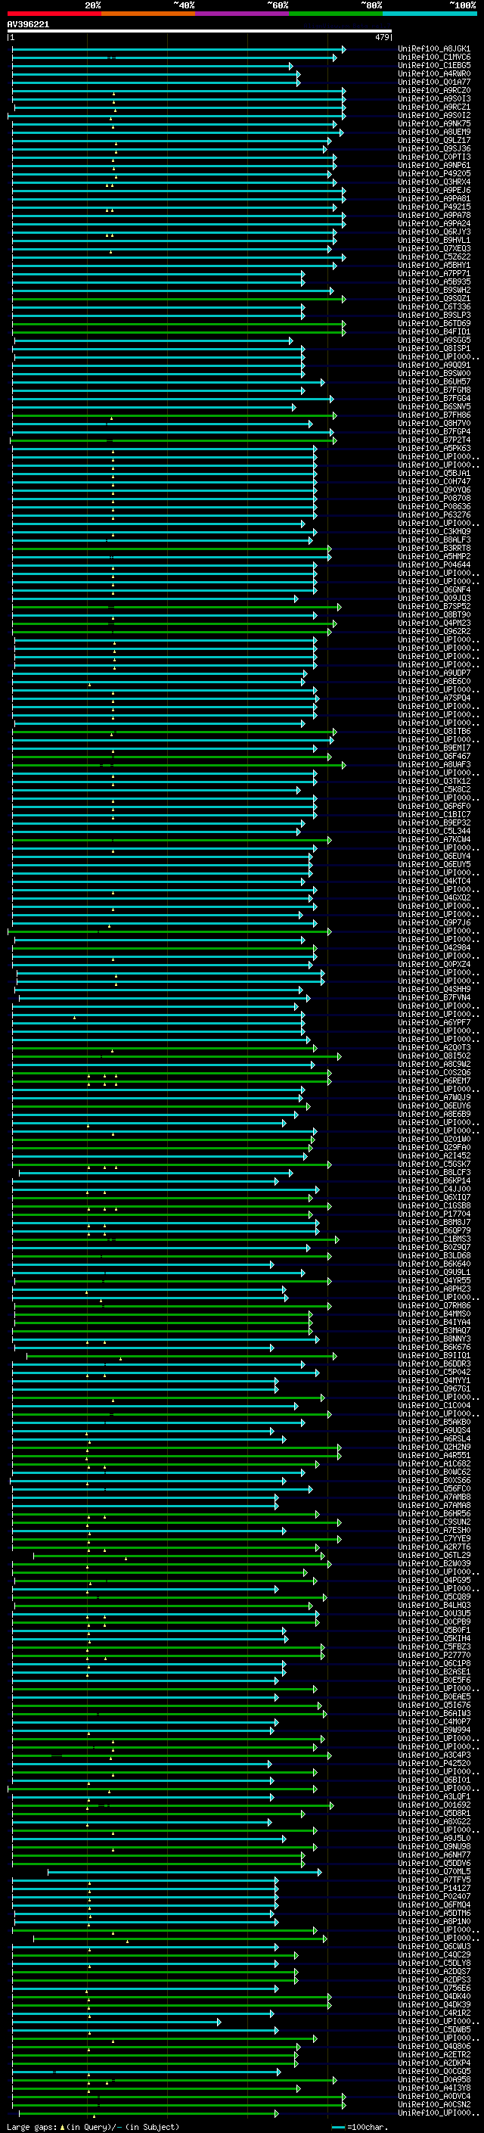
Task: Select hit label UniRef100_A5PK63
Action: (434, 449)
